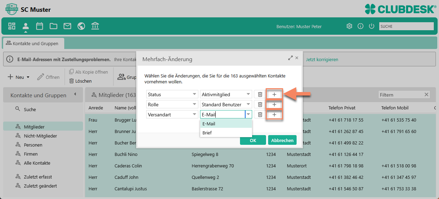Viewport: 439px width, 199px height.
Task: Click the Abbrechen button
Action: point(282,140)
